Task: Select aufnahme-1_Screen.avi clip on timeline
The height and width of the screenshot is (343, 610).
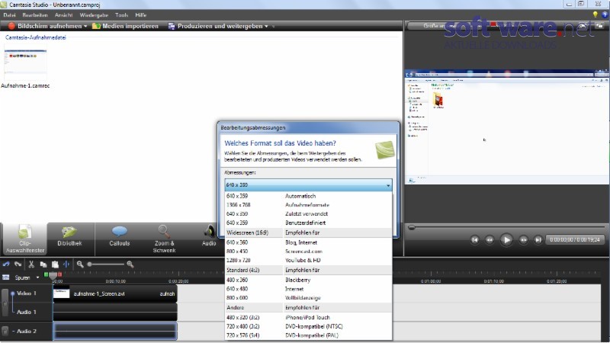Action: [115, 293]
